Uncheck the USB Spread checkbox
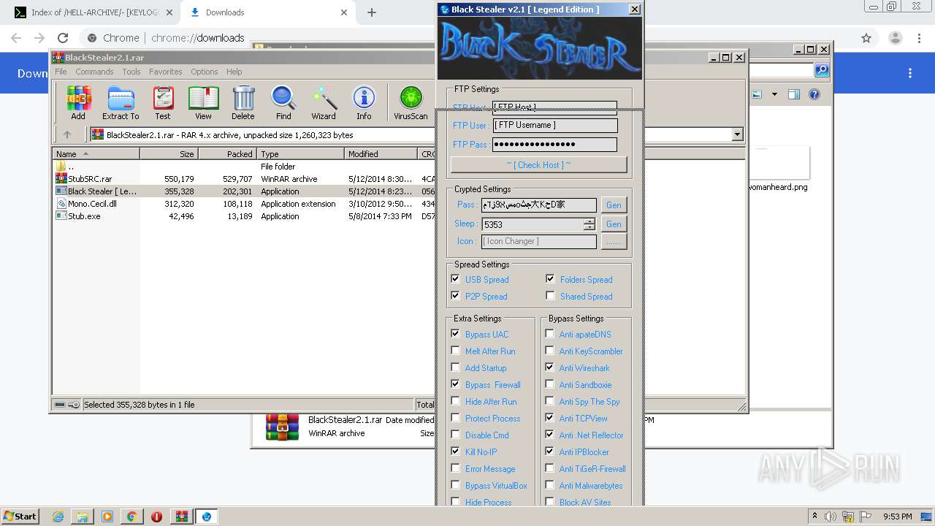The height and width of the screenshot is (526, 935). click(x=455, y=279)
